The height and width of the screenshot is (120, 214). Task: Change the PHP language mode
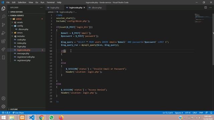201,113
